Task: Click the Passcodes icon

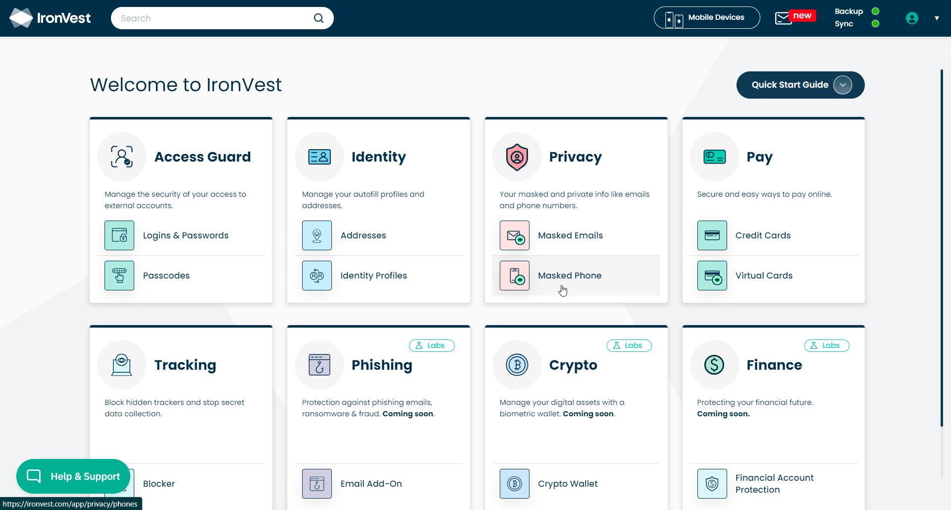Action: (x=119, y=276)
